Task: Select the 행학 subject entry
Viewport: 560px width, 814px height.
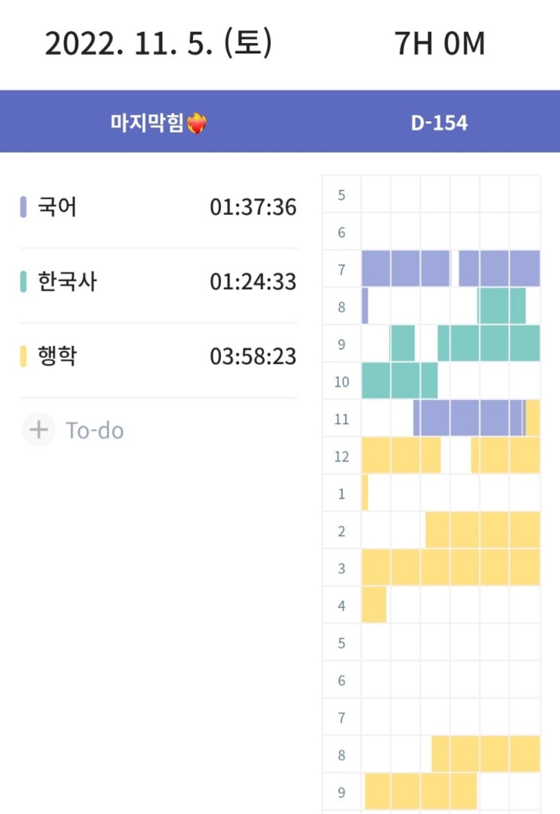Action: point(57,356)
